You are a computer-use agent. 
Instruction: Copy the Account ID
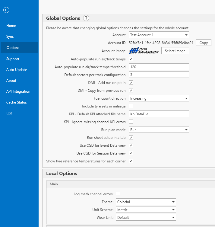tap(204, 43)
